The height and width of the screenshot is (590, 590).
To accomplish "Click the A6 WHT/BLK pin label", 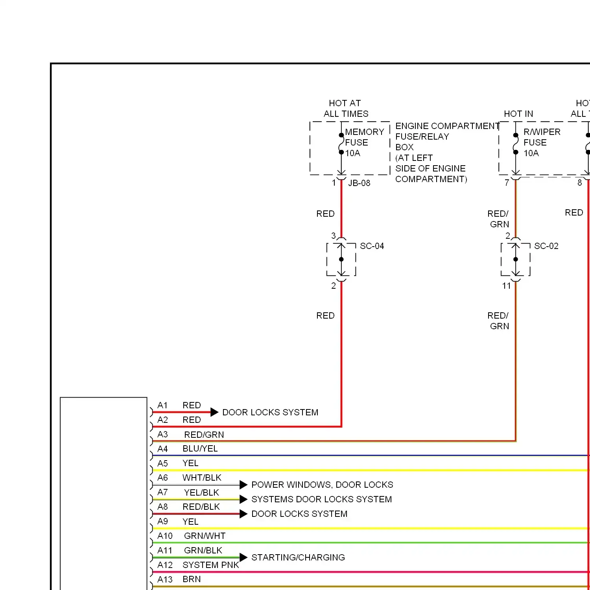I will pyautogui.click(x=189, y=478).
